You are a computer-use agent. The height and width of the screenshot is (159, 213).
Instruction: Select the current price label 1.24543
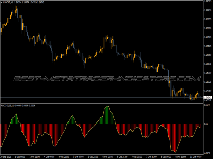pyautogui.click(x=208, y=98)
